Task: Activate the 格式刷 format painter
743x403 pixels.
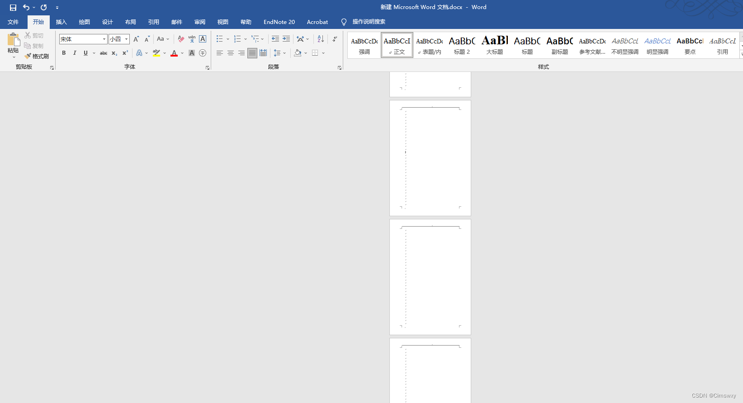Action: 37,56
